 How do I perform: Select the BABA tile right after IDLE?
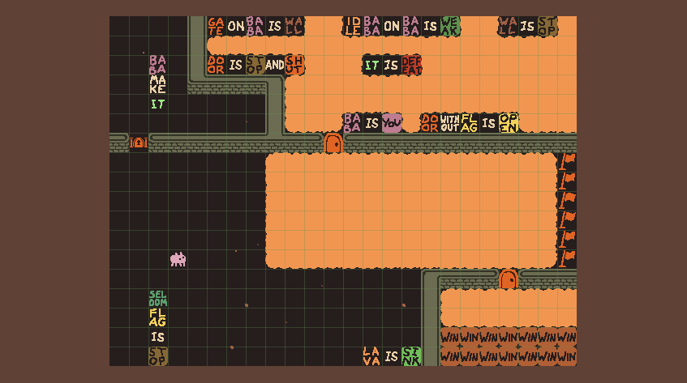coord(372,26)
